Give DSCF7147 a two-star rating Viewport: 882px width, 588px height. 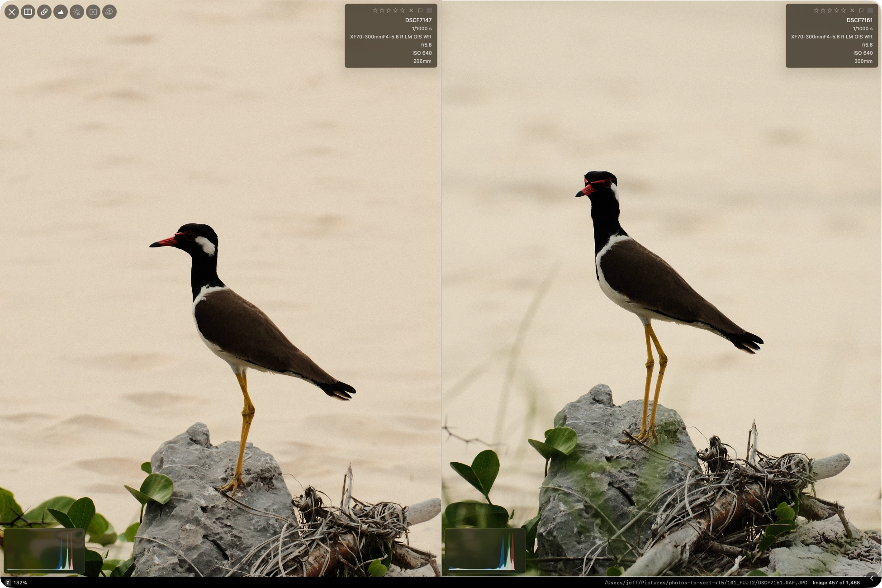[382, 10]
